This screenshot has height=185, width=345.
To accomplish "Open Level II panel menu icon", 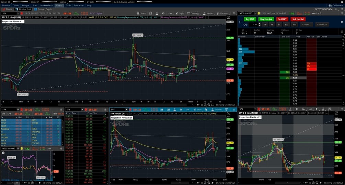I will pos(61,110).
